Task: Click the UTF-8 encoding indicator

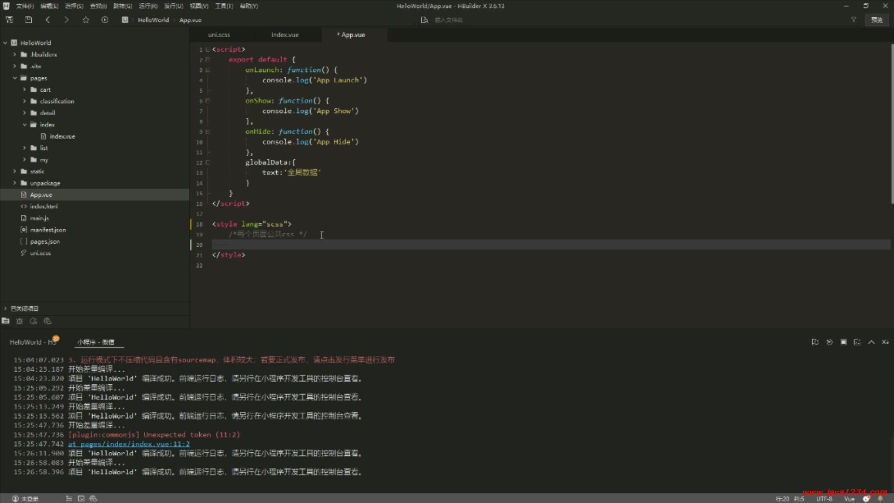Action: click(x=824, y=499)
